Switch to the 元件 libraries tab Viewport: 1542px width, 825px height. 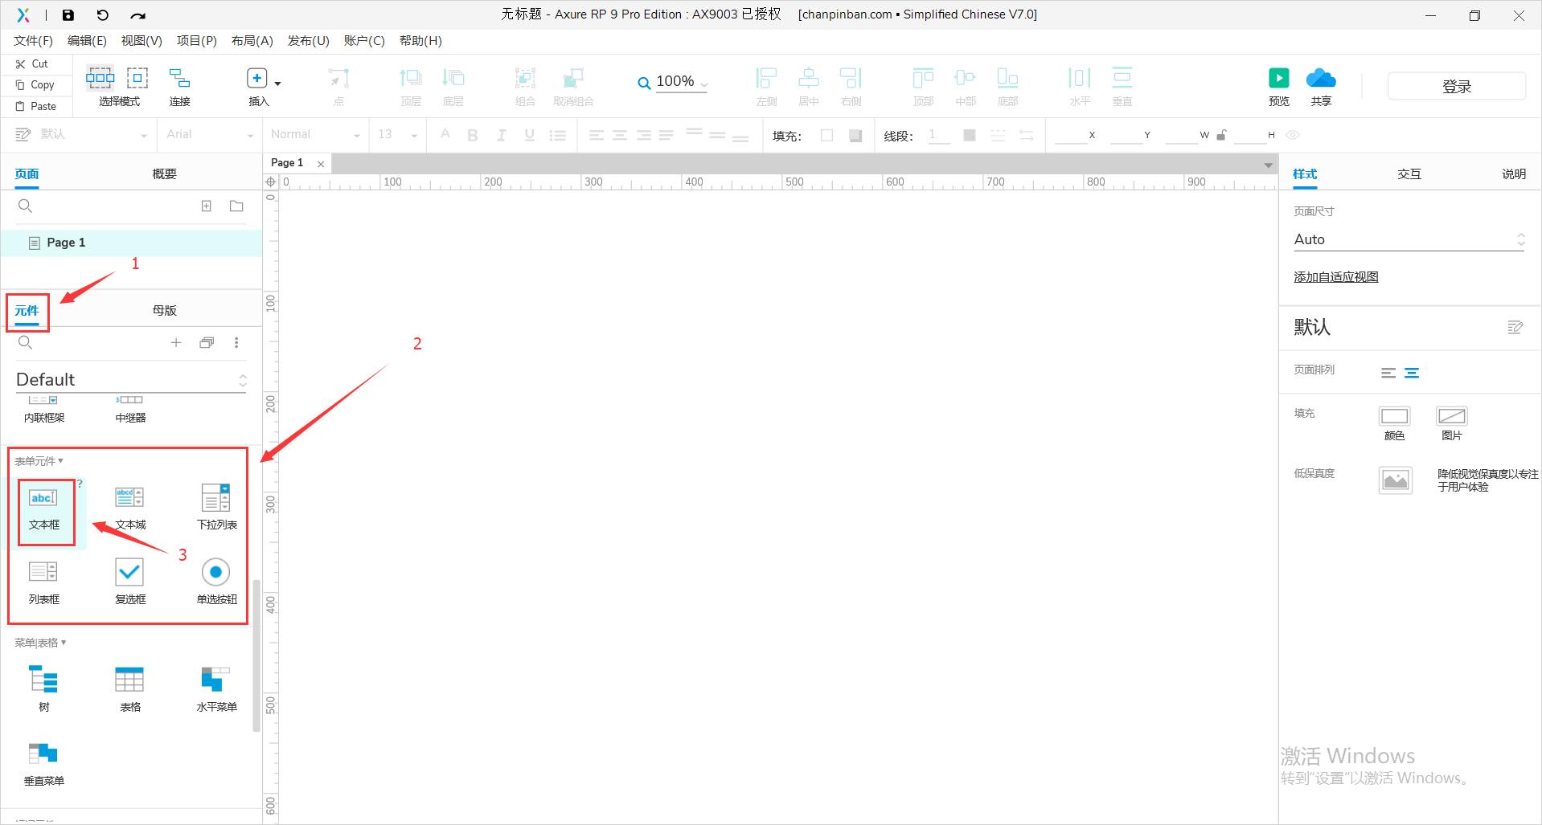(x=27, y=310)
